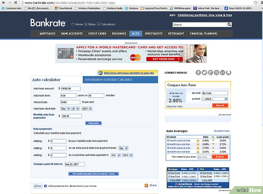Open FINANCIAL PLANNING nav menu

203,34
